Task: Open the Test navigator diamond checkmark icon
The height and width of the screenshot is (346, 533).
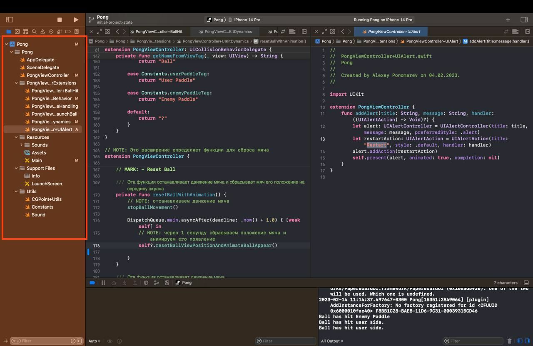Action: pyautogui.click(x=51, y=31)
